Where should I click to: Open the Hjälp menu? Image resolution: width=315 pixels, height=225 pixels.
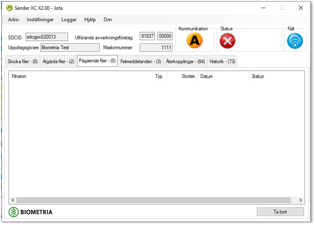click(x=90, y=20)
